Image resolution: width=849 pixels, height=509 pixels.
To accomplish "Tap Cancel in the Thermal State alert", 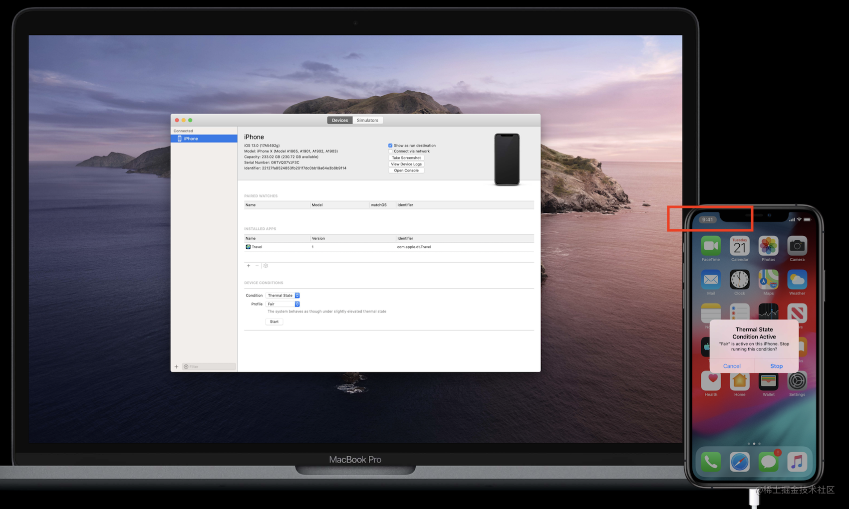I will (x=732, y=366).
